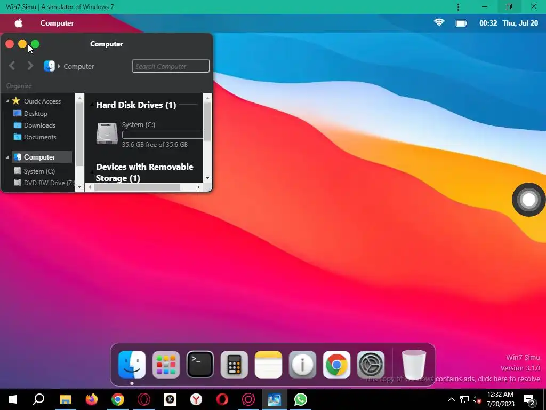Select DVD RW Drive (Z:) in the sidebar
This screenshot has height=410, width=546.
pyautogui.click(x=49, y=183)
